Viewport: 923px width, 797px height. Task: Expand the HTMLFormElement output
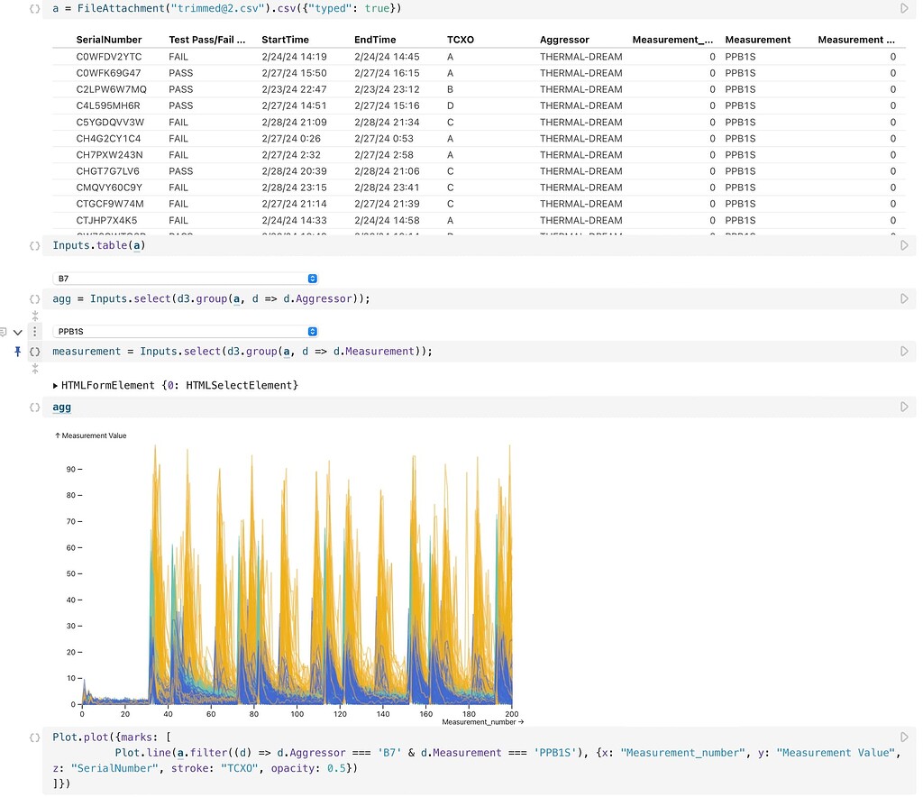point(56,386)
